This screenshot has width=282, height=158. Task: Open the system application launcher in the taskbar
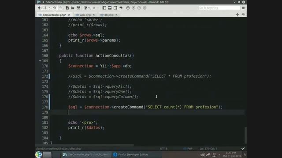pyautogui.click(x=38, y=154)
